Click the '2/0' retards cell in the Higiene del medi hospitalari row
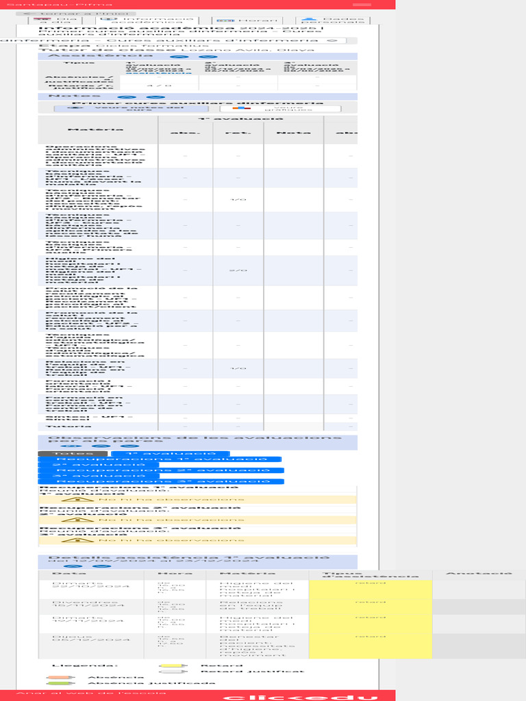The height and width of the screenshot is (701, 526). (x=238, y=270)
